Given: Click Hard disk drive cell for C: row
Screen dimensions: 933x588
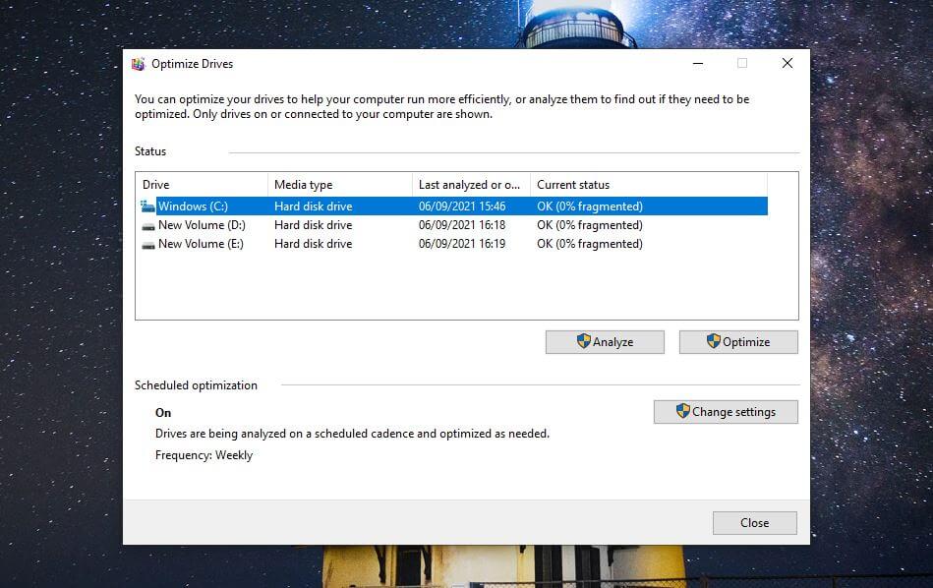Looking at the screenshot, I should [313, 206].
